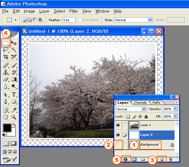Select the Rectangular Marquee tool

[6, 43]
